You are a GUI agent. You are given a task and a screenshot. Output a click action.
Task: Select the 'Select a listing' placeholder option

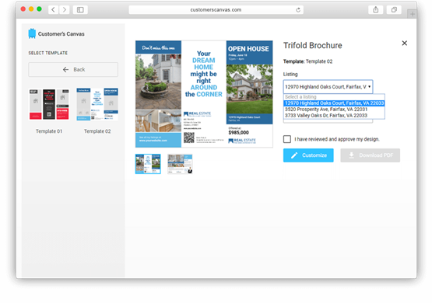334,97
